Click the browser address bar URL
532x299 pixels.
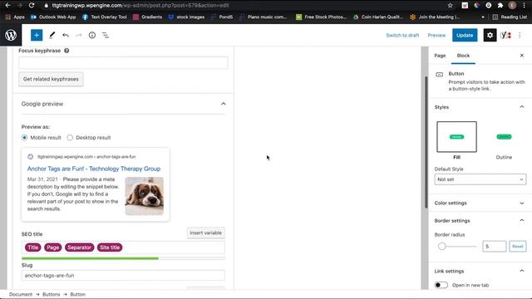[140, 6]
